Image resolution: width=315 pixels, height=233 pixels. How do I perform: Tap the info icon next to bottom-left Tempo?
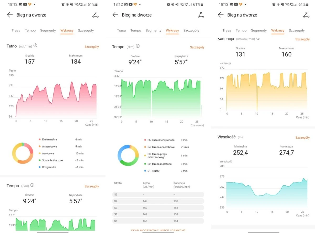pyautogui.click(x=32, y=185)
